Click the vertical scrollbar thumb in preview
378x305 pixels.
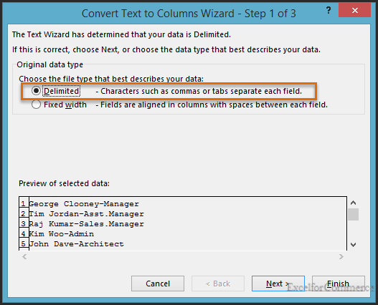click(353, 214)
